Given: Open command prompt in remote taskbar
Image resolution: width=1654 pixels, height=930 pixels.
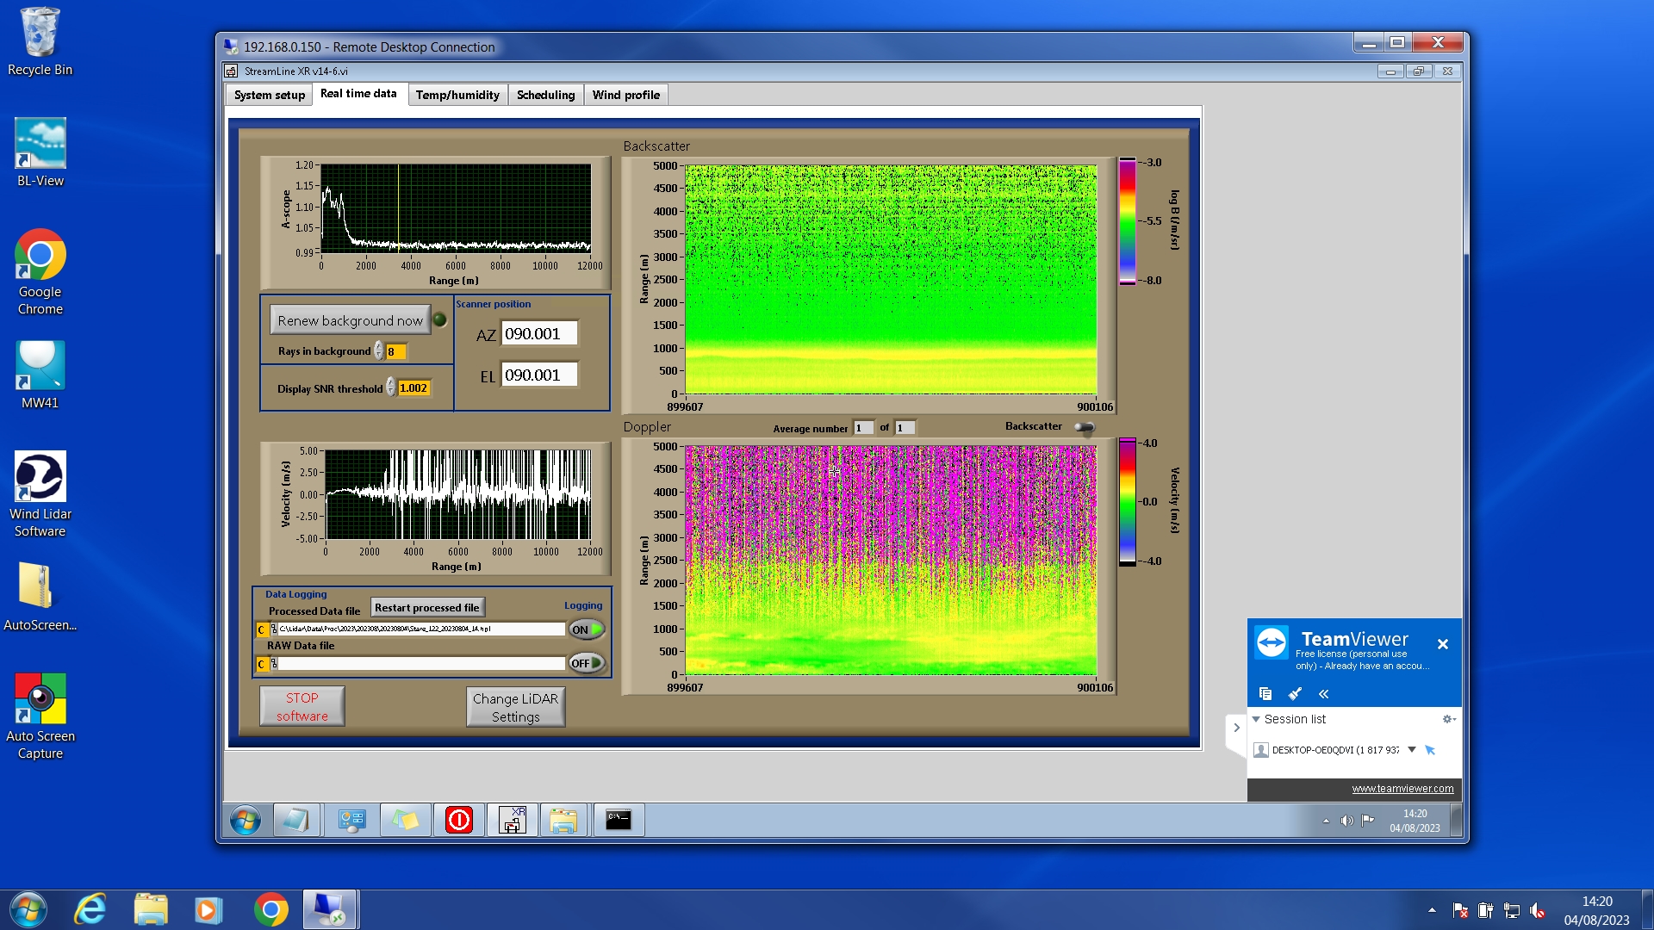Looking at the screenshot, I should 618,820.
